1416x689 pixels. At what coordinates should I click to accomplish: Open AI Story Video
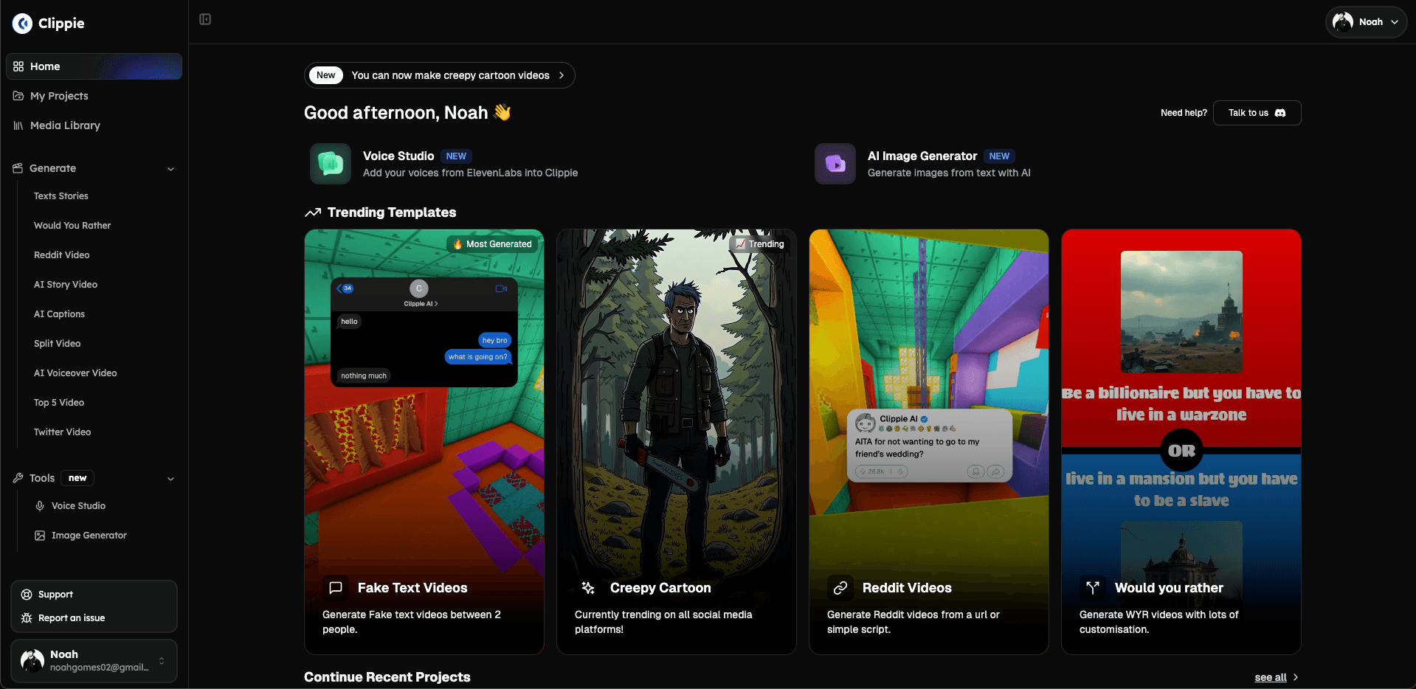66,285
